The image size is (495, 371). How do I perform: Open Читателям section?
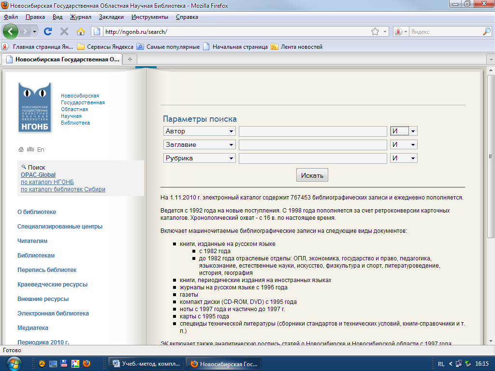tap(32, 241)
